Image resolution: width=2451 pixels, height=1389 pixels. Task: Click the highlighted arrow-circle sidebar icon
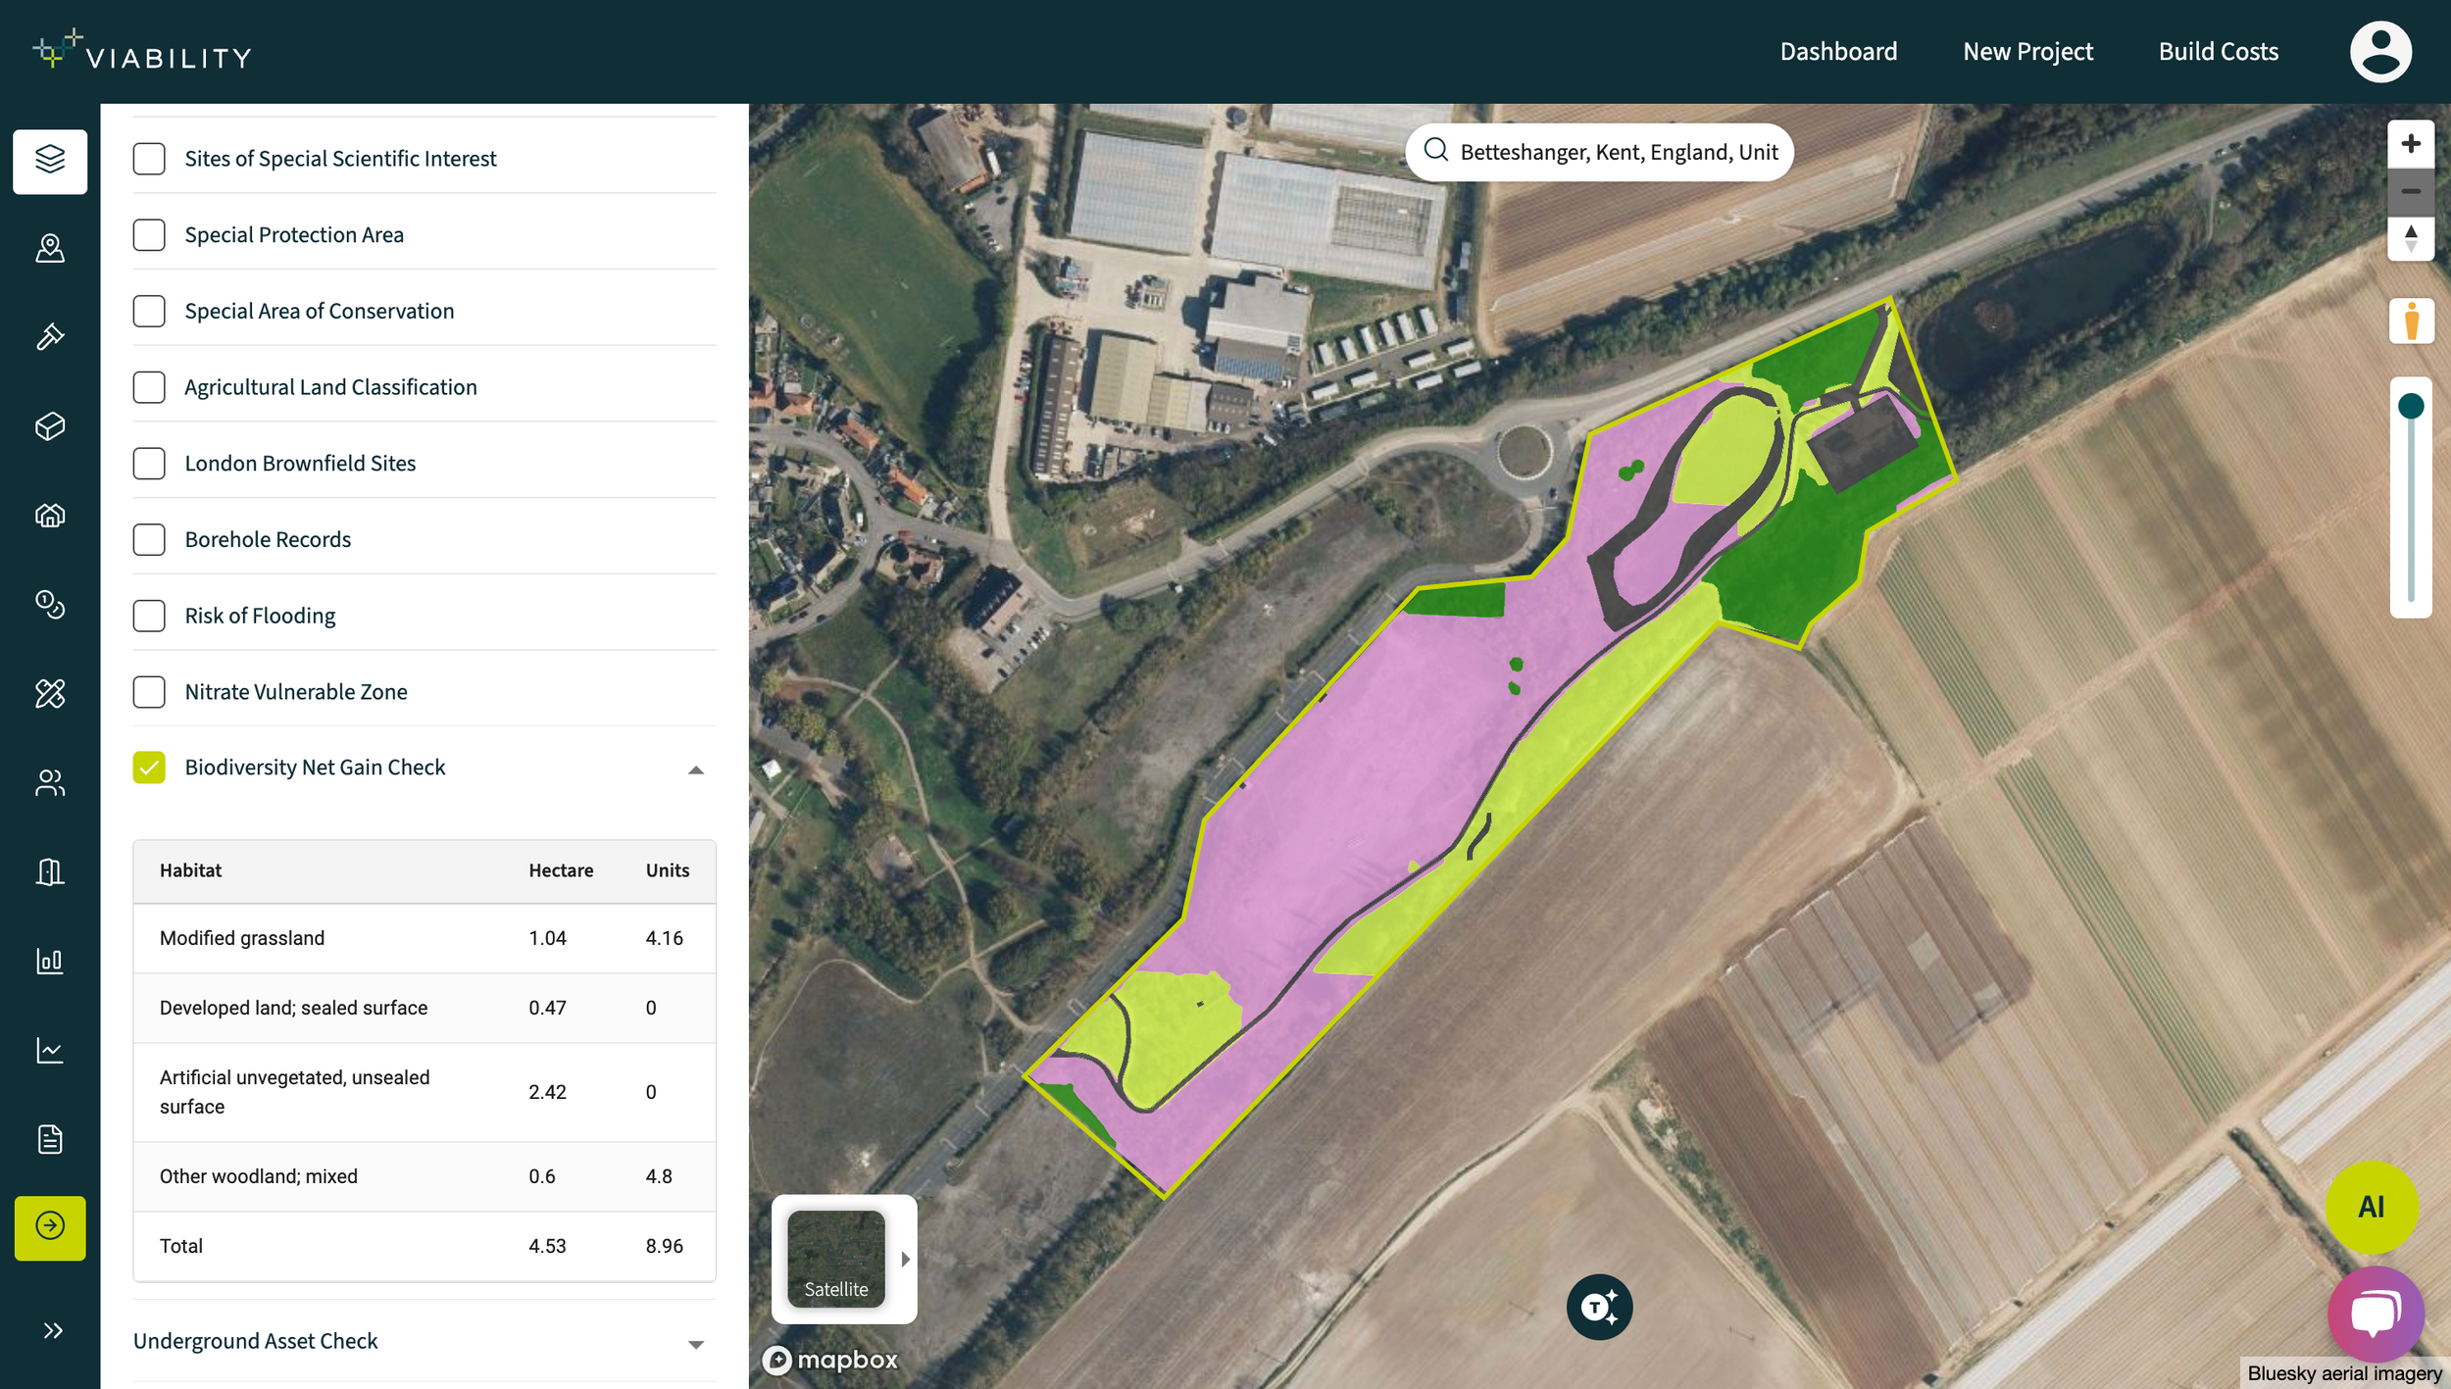click(50, 1226)
